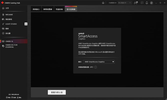Screen dimensions: 167x100
Task: Switch to the 网络助推器 tab
Action: pos(48,9)
